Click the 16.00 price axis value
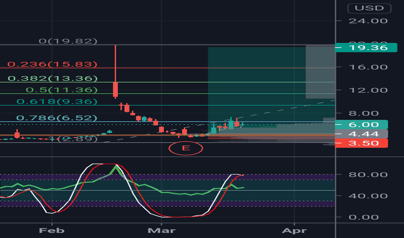The image size is (404, 238). click(368, 67)
